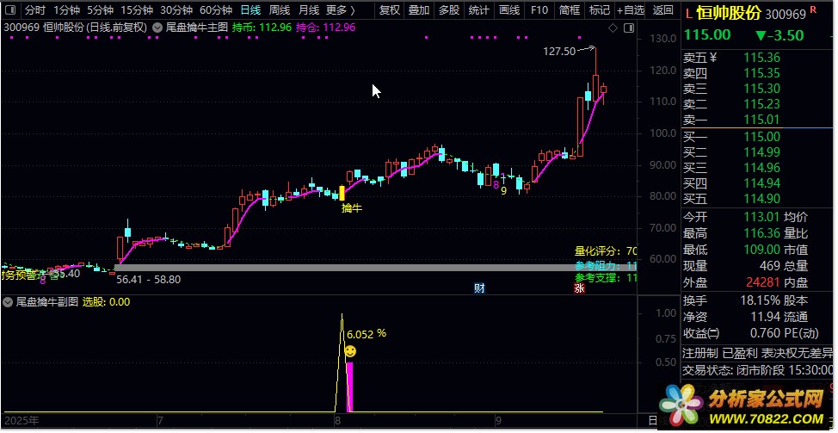Click the 换手 turnover 18.15%
This screenshot has width=838, height=433.
[760, 301]
